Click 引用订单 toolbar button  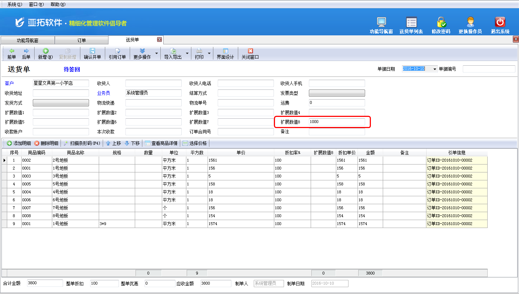[x=117, y=53]
